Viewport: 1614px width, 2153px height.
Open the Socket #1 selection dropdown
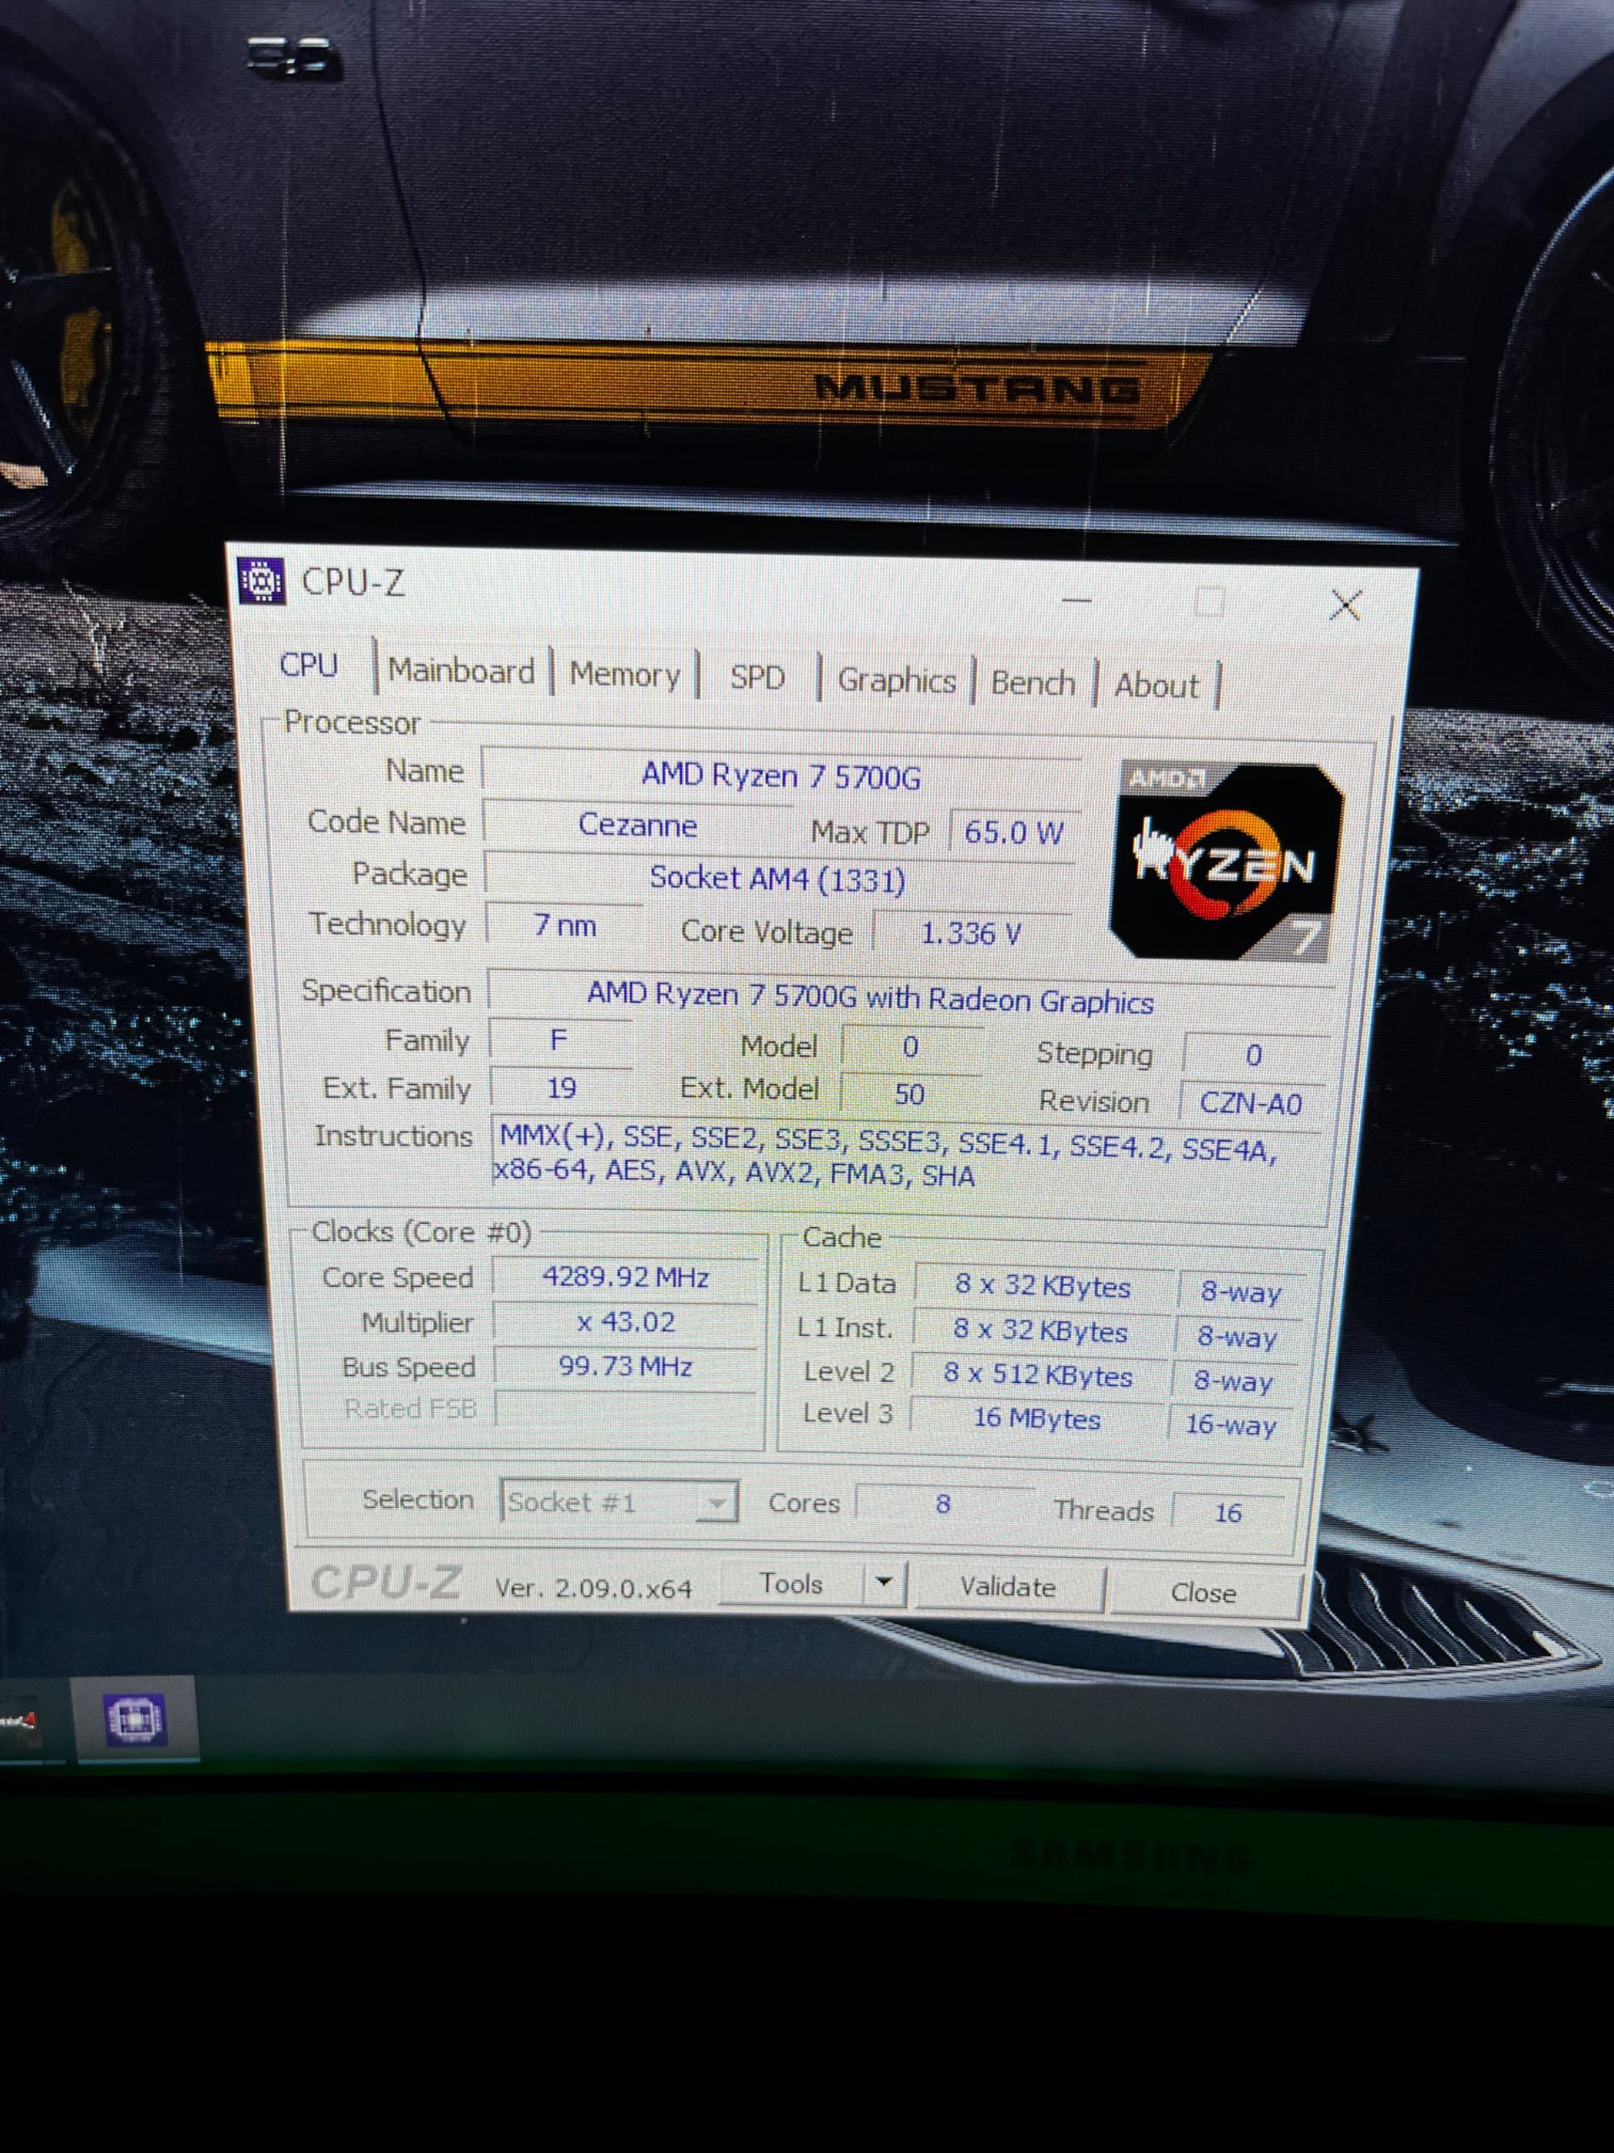(x=619, y=1502)
